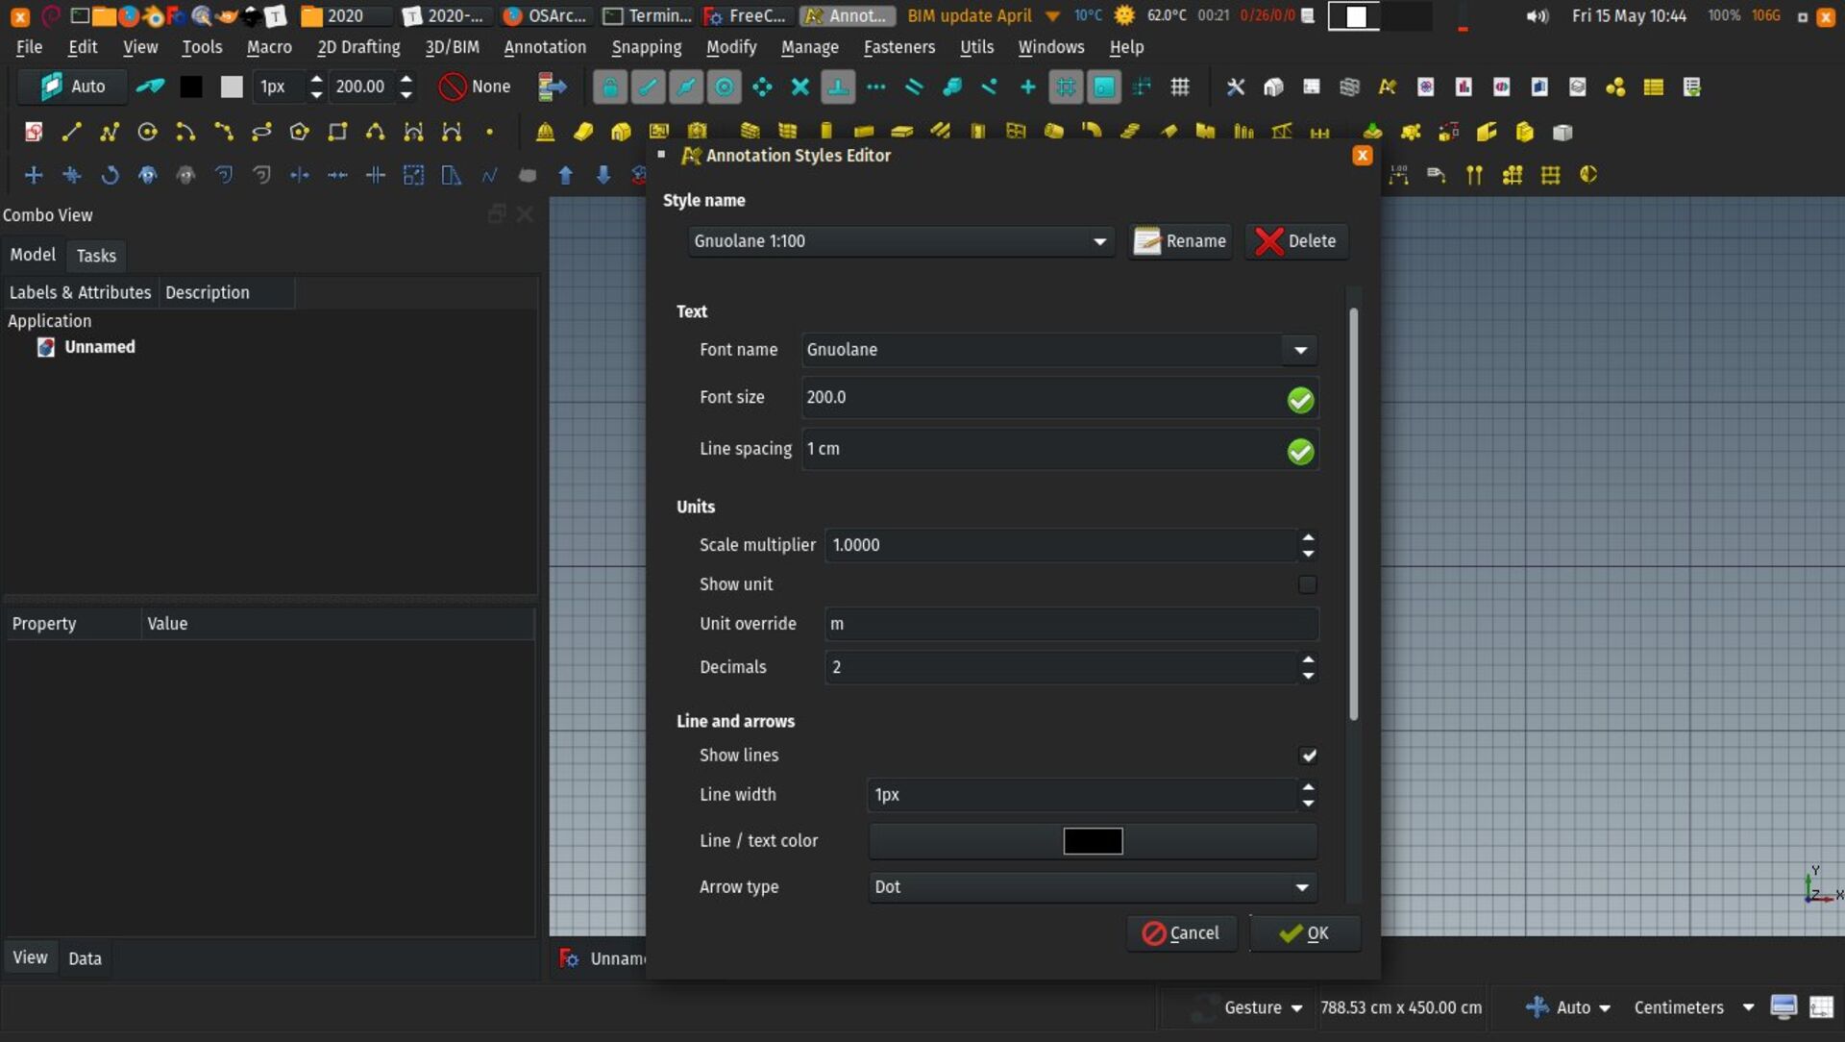Toggle snap to perpendicular

click(838, 87)
